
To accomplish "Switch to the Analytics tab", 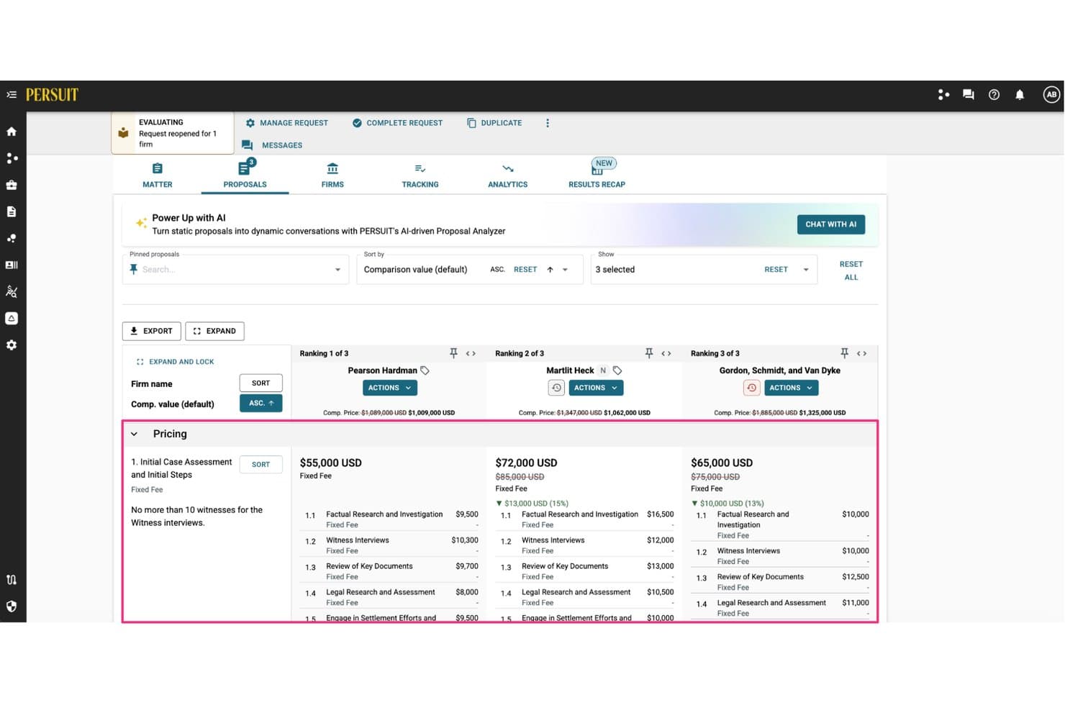I will coord(508,175).
